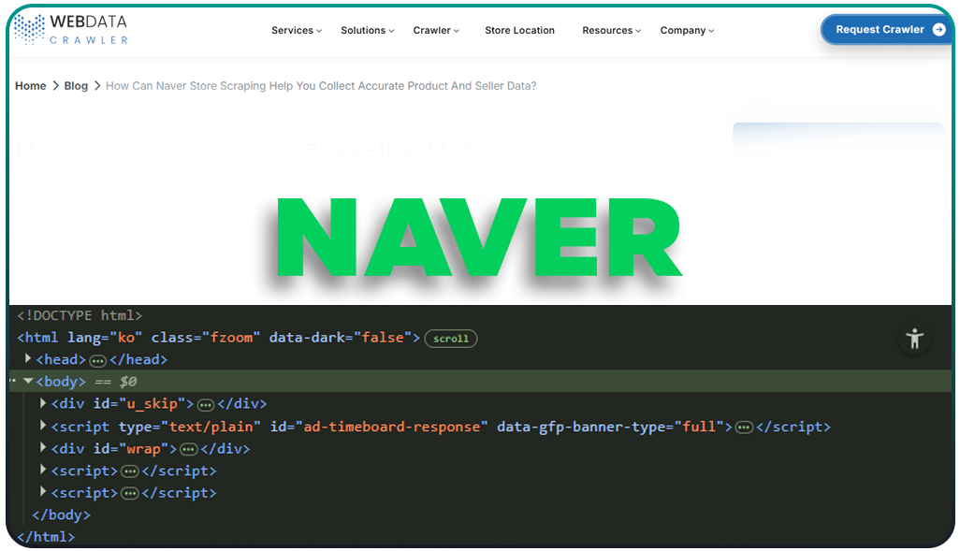Expand the Crawler dropdown menu
960x551 pixels.
tap(435, 30)
